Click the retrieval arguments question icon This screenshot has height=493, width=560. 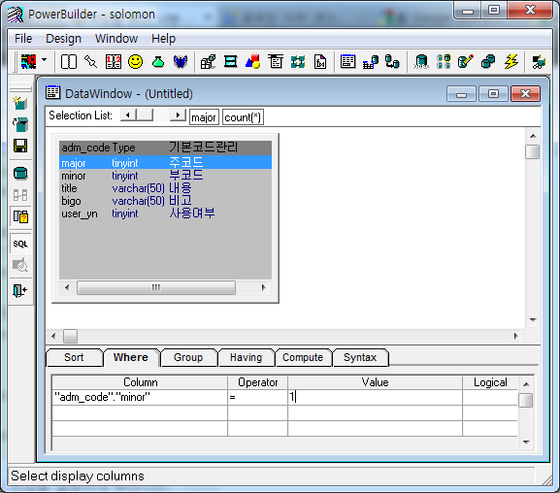pos(20,216)
